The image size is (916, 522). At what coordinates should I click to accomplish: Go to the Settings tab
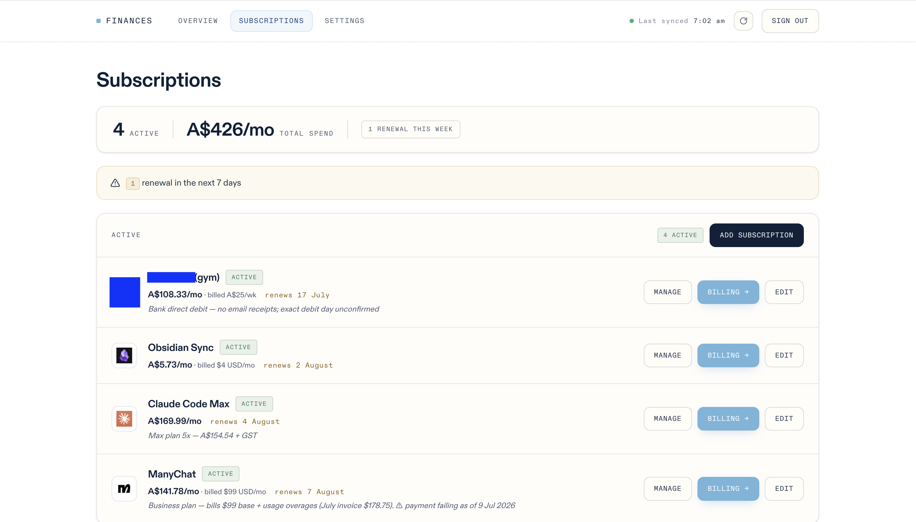point(344,21)
